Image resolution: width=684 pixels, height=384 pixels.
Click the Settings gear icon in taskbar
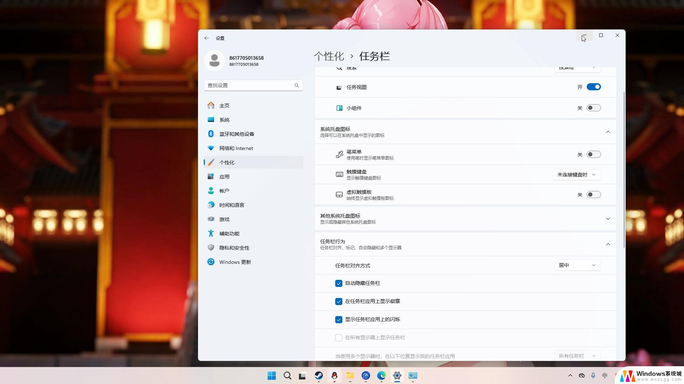[398, 375]
